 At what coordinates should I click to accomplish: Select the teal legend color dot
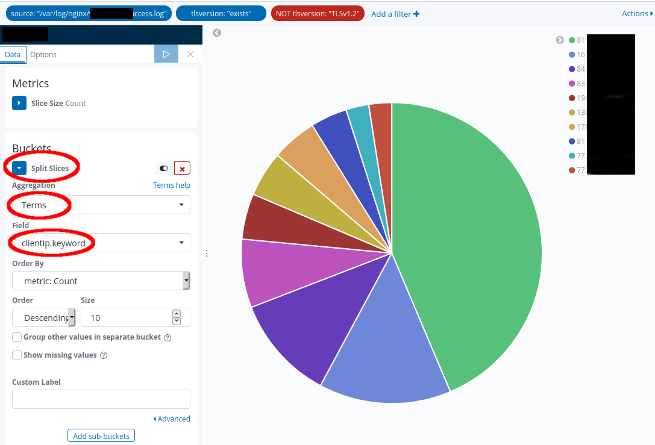coord(572,156)
